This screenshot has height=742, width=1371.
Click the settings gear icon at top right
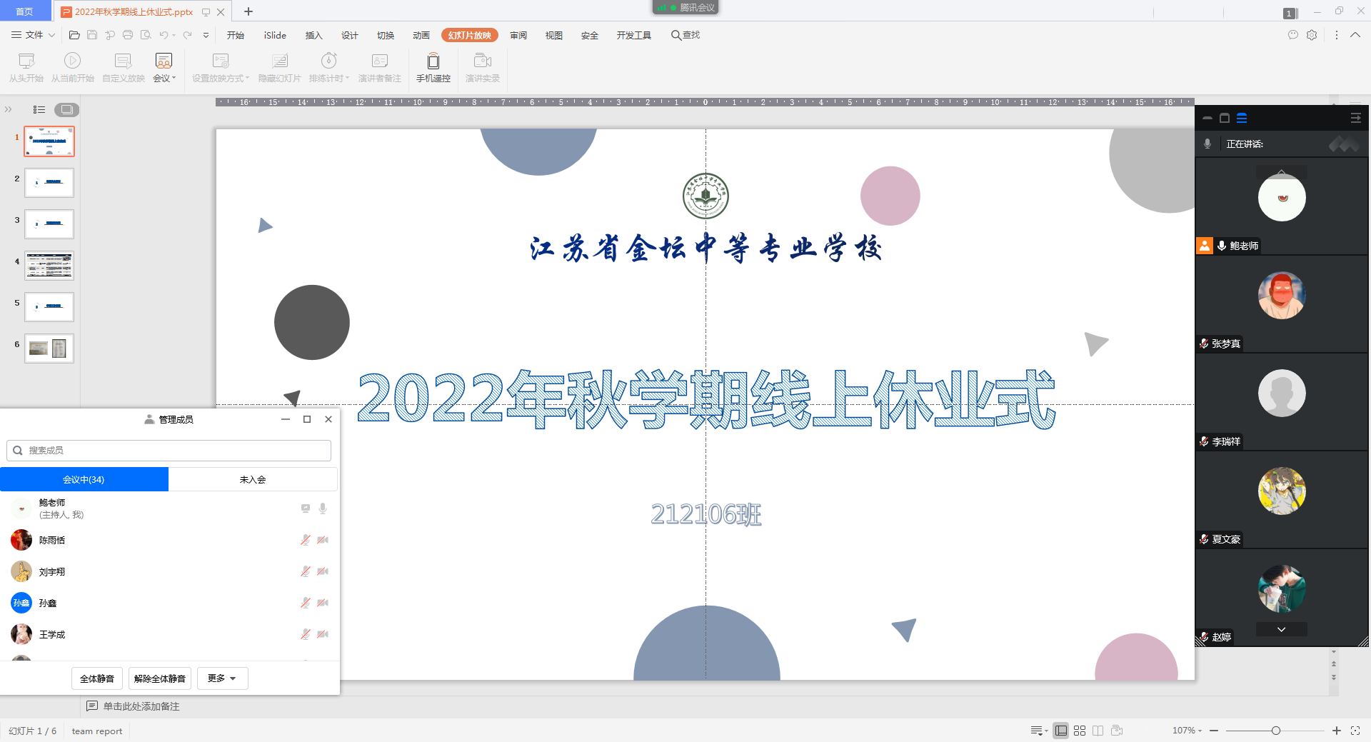coord(1312,35)
